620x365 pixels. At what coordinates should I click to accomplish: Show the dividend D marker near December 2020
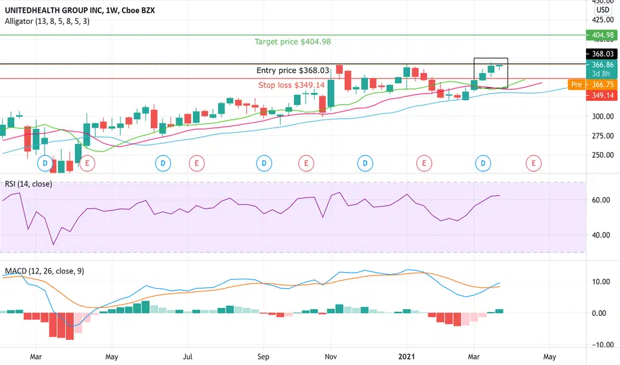tap(365, 163)
